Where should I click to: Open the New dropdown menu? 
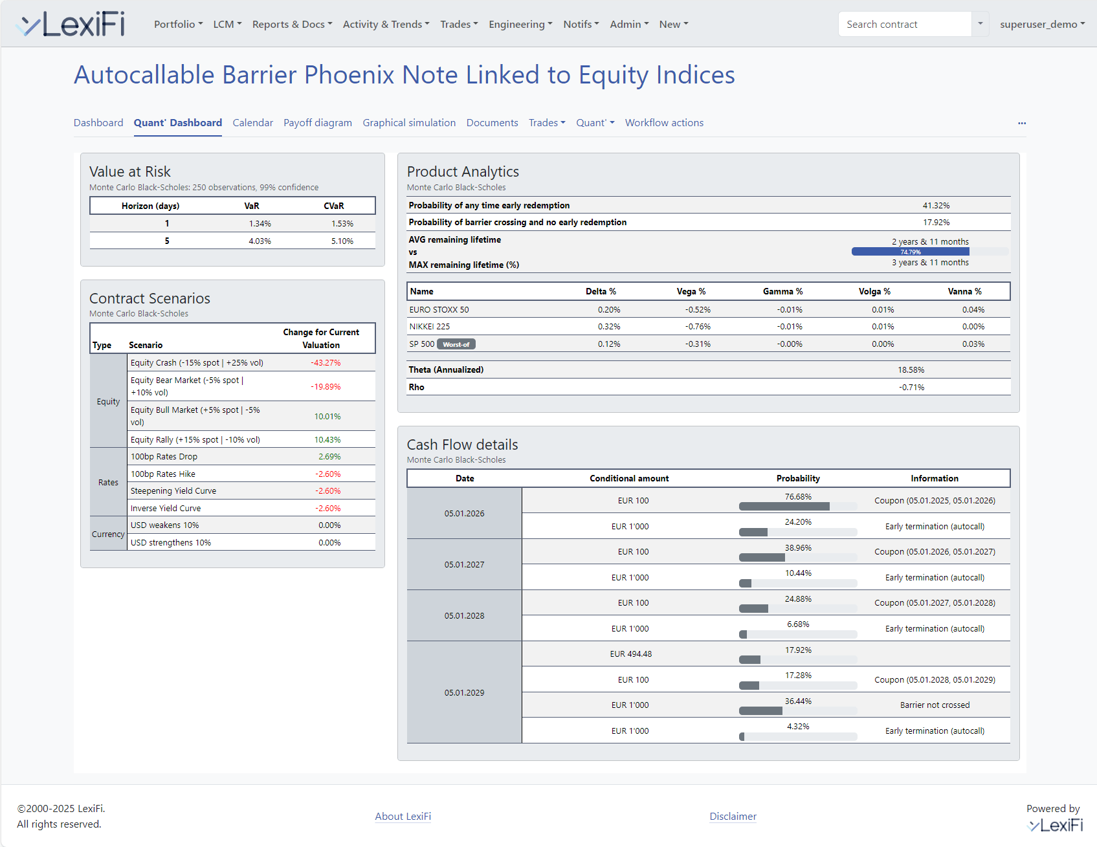[673, 24]
